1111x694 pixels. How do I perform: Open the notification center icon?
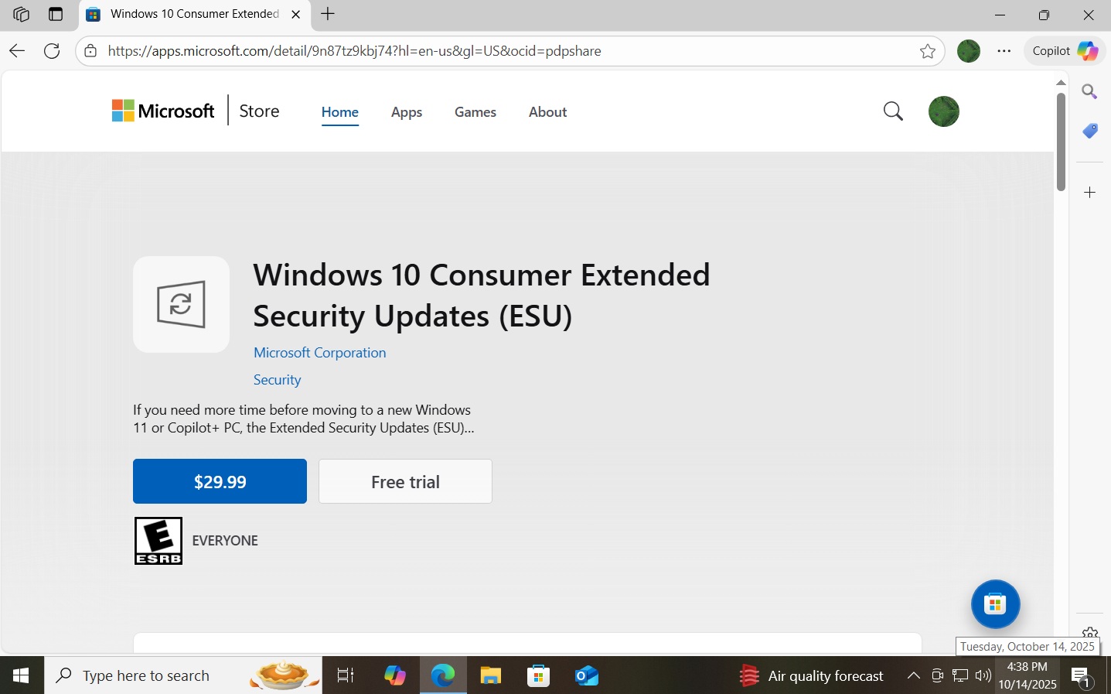[1081, 677]
